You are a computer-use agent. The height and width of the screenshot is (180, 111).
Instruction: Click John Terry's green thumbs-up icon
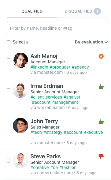[x=101, y=122]
